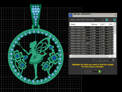Click the green arrow on Calculate
This screenshot has width=122, height=92.
tap(100, 72)
